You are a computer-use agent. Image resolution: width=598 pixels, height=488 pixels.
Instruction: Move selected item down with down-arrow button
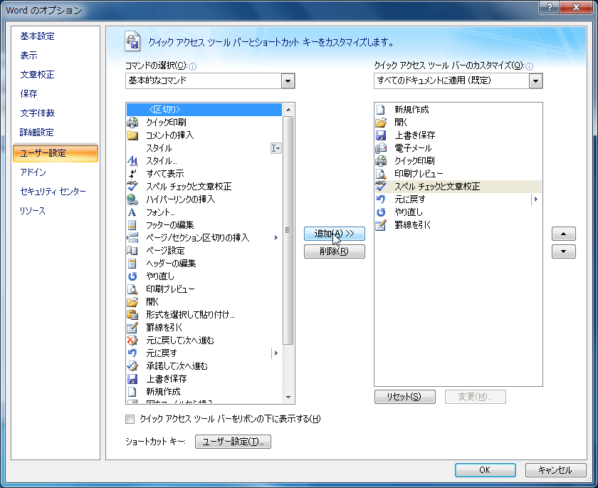tap(563, 251)
